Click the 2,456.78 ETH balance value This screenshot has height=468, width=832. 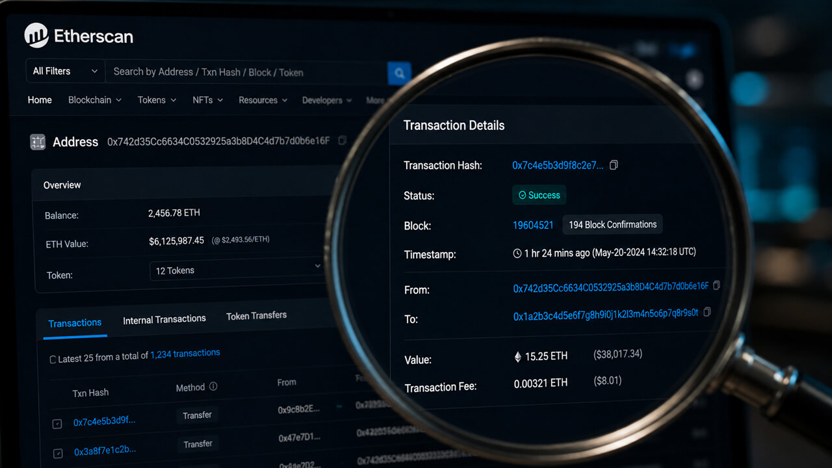[x=174, y=213]
